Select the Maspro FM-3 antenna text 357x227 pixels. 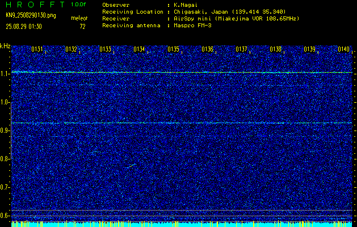coord(192,26)
